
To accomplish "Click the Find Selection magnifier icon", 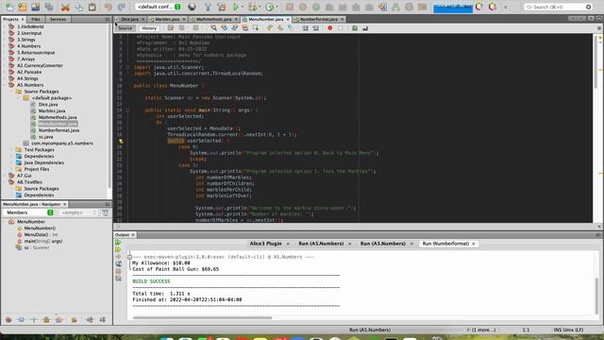I will point(213,27).
